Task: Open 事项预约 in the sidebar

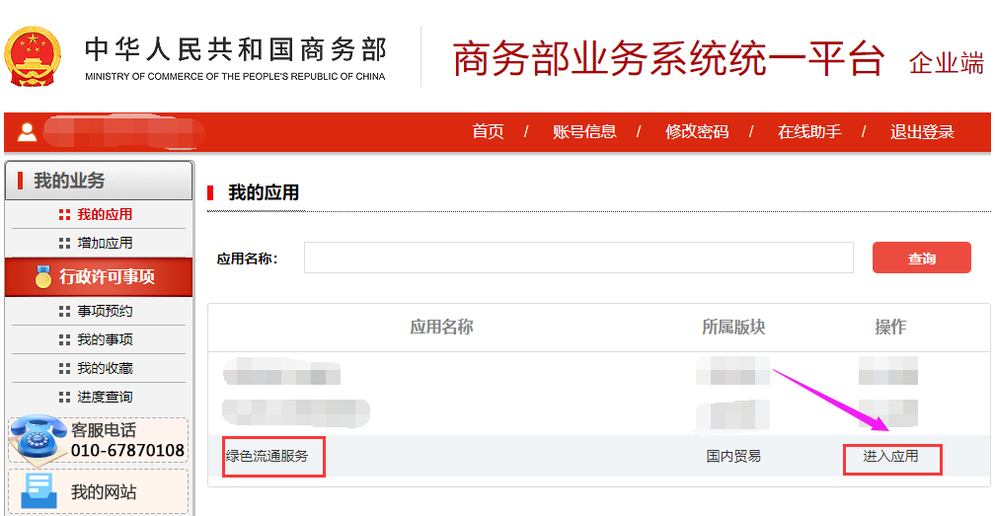Action: point(105,311)
